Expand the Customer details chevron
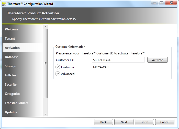Screen dimensions: 179x129 coord(58,67)
